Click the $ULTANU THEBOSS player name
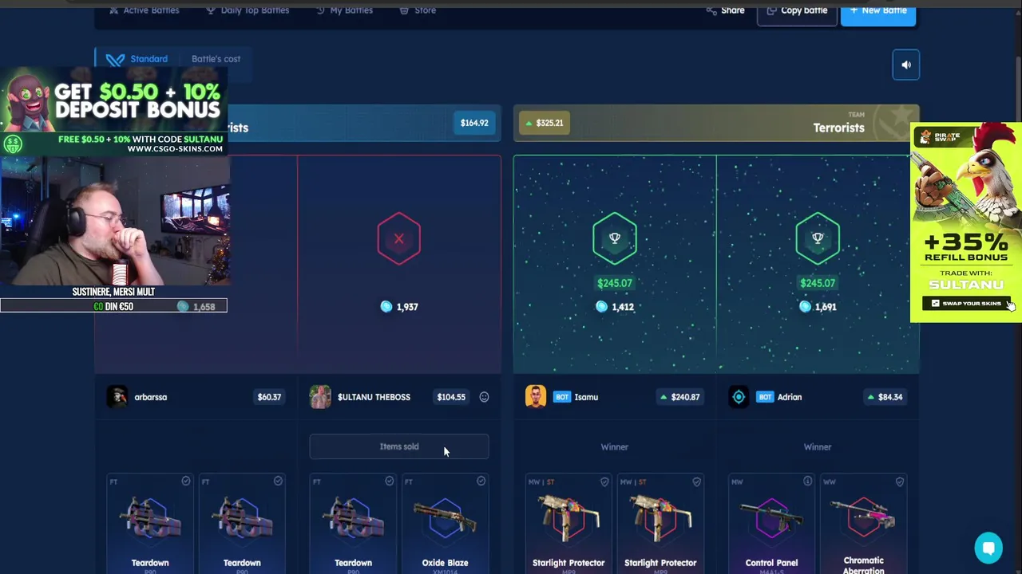The height and width of the screenshot is (574, 1022). pyautogui.click(x=374, y=397)
